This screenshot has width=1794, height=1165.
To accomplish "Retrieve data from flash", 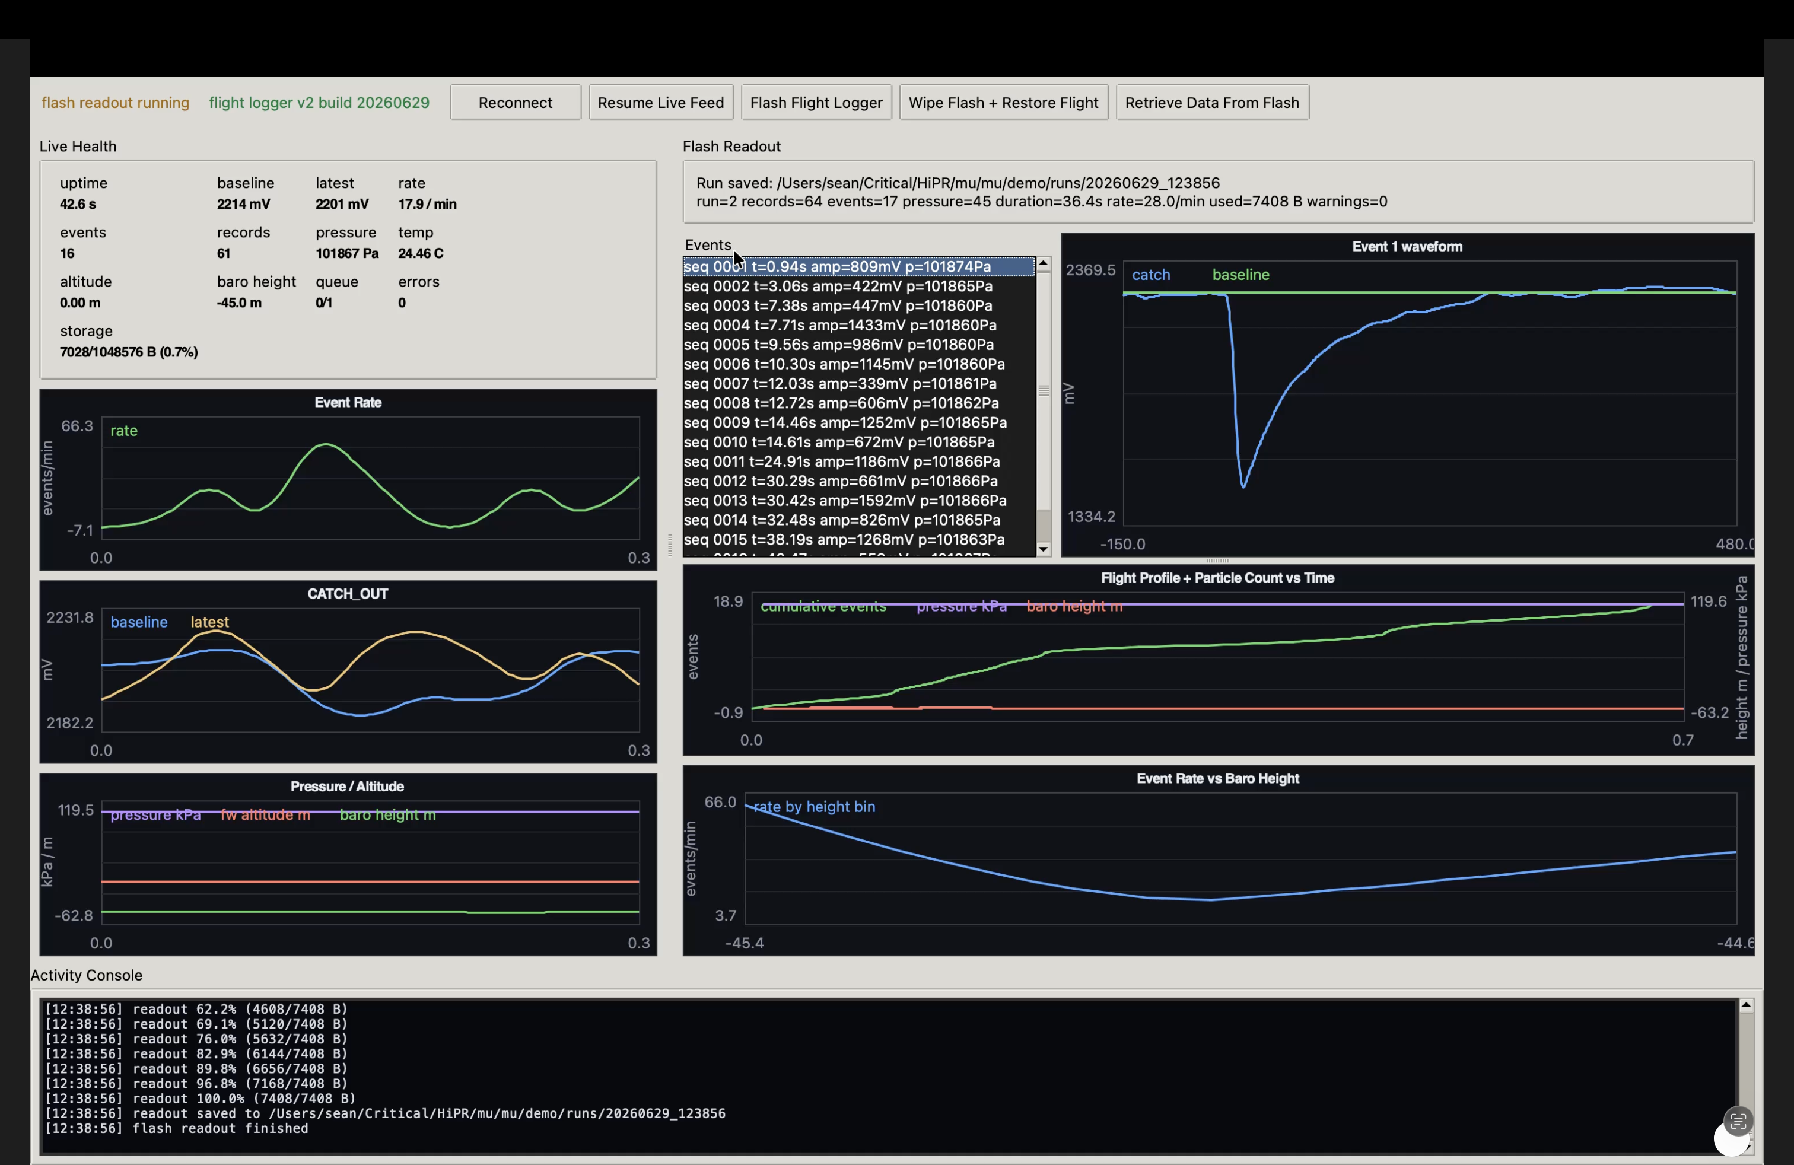I will tap(1211, 103).
